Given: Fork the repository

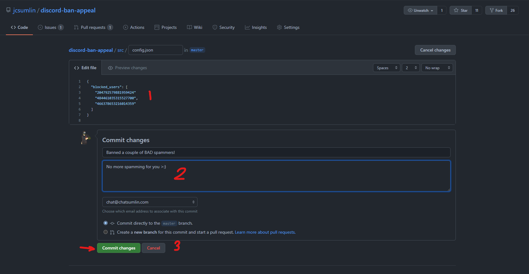Looking at the screenshot, I should [496, 10].
